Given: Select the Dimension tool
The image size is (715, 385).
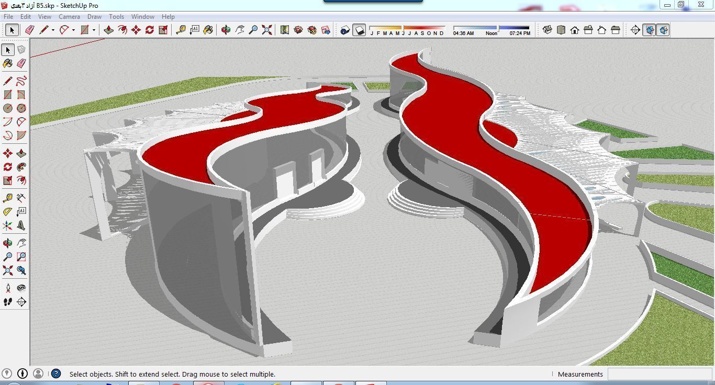Looking at the screenshot, I should pyautogui.click(x=21, y=198).
